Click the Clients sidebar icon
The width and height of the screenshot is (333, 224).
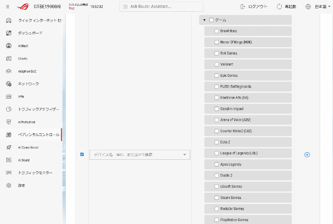tap(9, 58)
